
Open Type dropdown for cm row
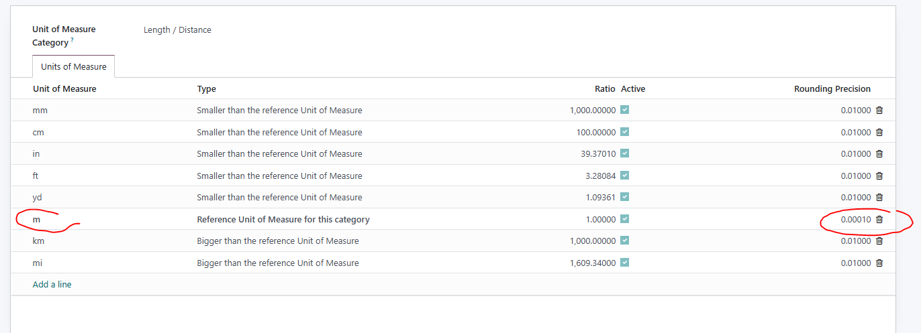coord(279,133)
